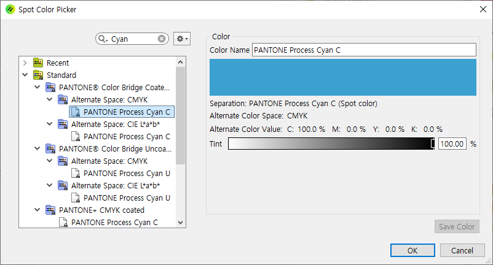The width and height of the screenshot is (493, 265).
Task: Click the Standard library folder icon
Action: 38,75
